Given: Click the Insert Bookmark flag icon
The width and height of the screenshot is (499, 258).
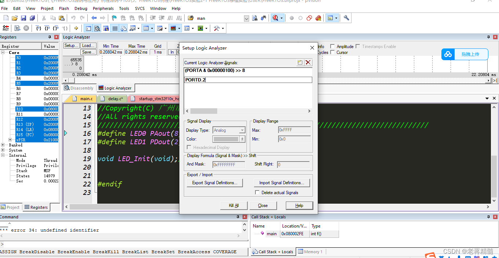Looking at the screenshot, I should pos(114,18).
